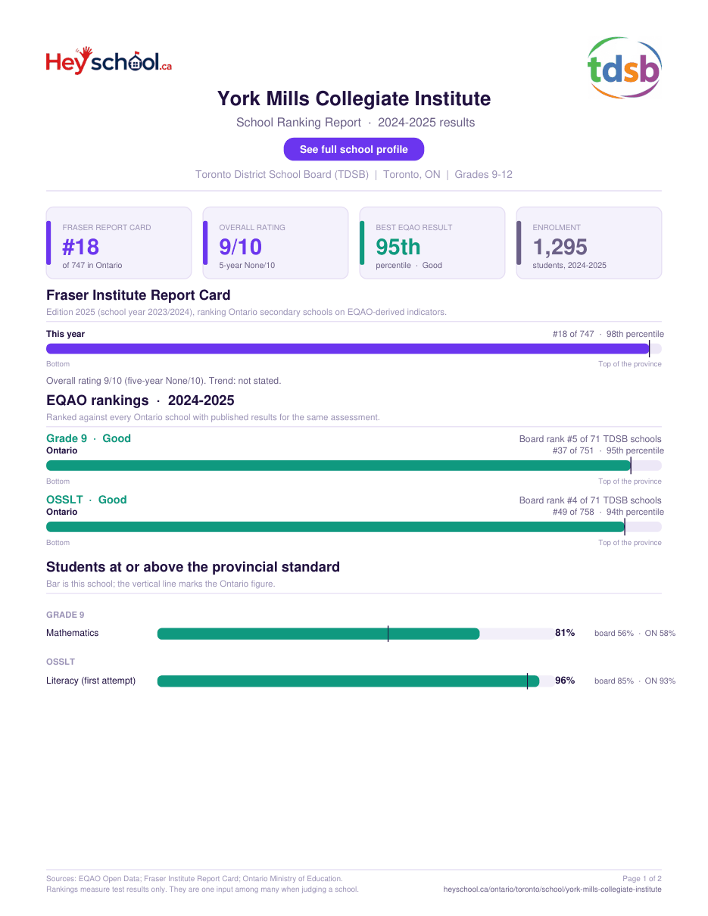Select the Enrolment 1,295 card
Screen dimensions: 708x916
(x=589, y=243)
